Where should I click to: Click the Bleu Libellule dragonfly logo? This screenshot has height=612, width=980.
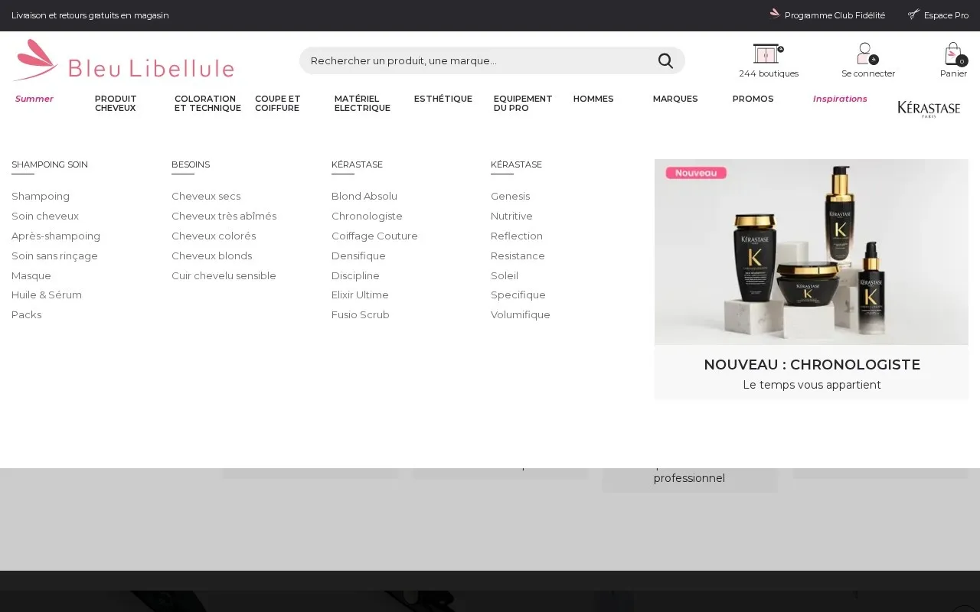pyautogui.click(x=123, y=60)
